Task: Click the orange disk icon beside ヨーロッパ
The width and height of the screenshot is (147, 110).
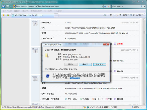Action: pos(93,99)
